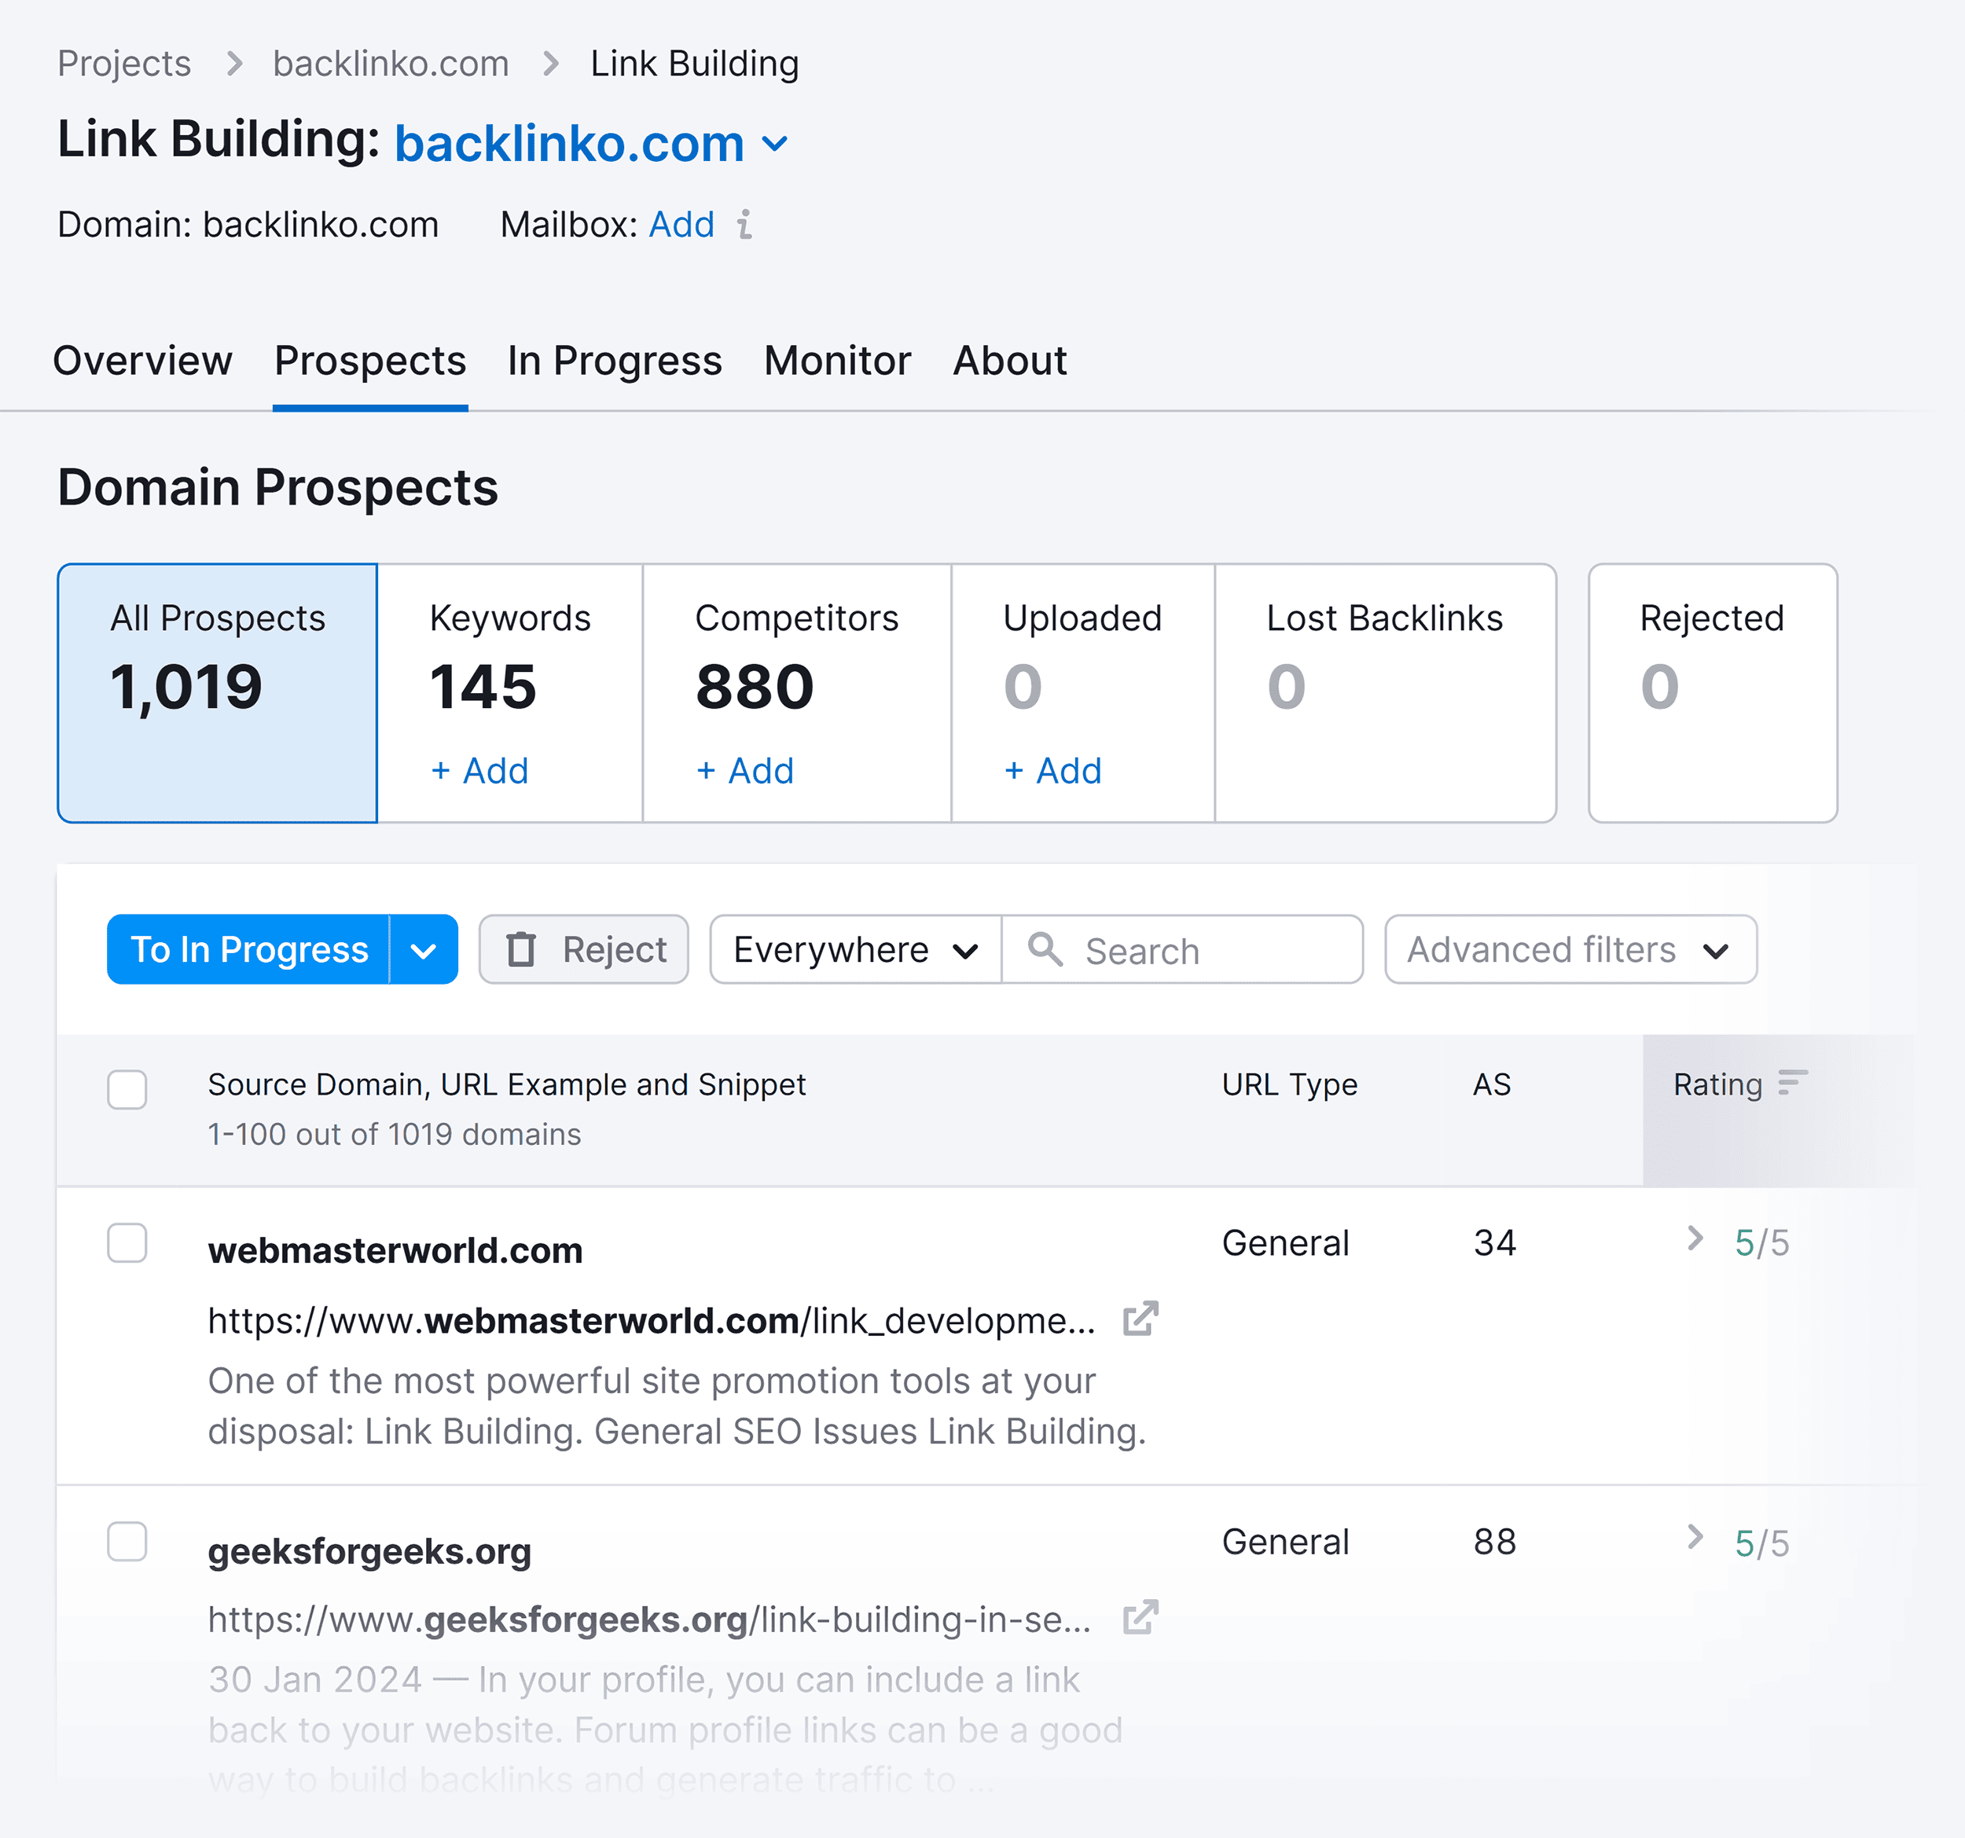Open the To In Progress split-button arrow
Screen dimensions: 1965x1838
[x=425, y=949]
